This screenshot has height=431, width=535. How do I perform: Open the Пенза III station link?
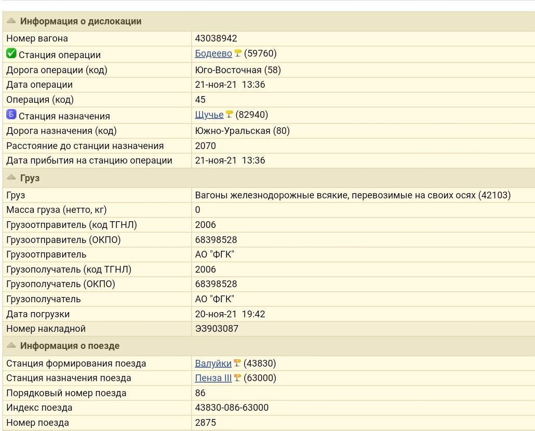tap(213, 378)
